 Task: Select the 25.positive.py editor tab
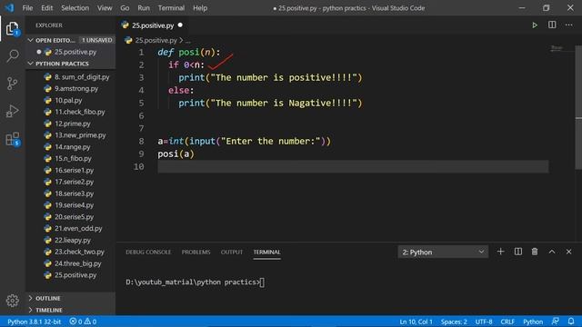point(153,25)
